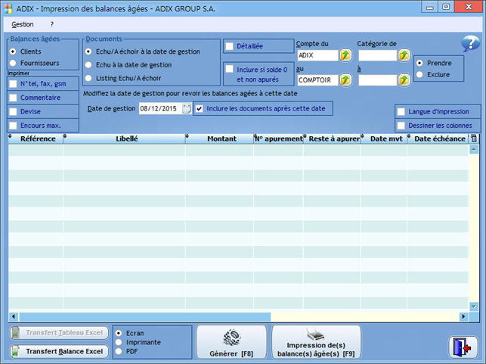The width and height of the screenshot is (486, 364).
Task: Open the Gestion menu
Action: pos(23,24)
